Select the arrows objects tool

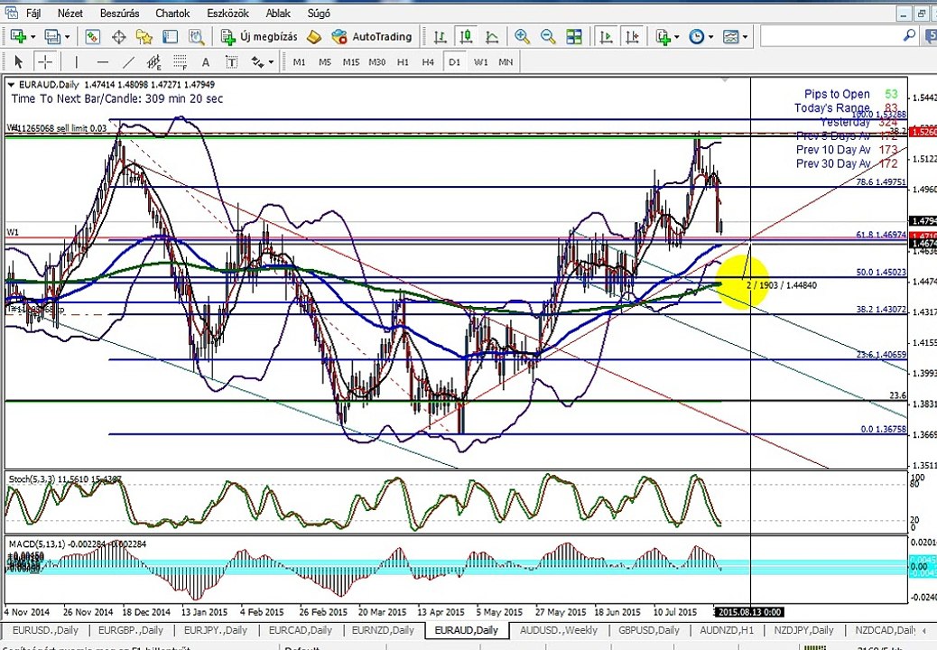[x=257, y=61]
